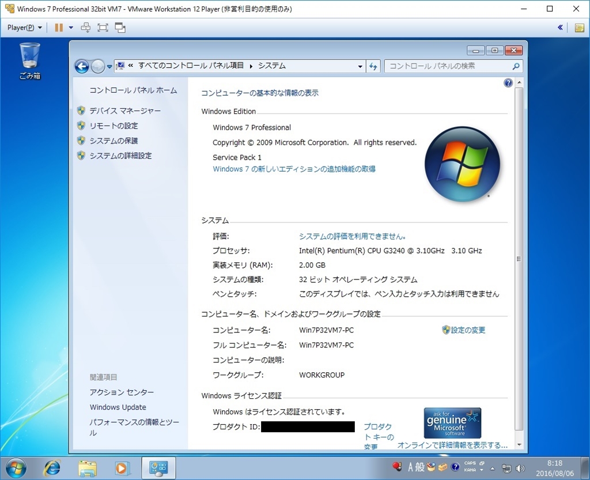Open the IME tools toolbox icon
The image size is (590, 480).
pos(443,467)
